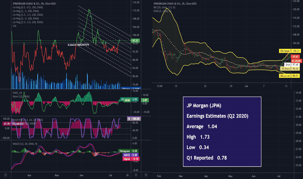
Task: Click Lin Reg (2, -2, 100, EMA) legend
Action: [x=26, y=19]
